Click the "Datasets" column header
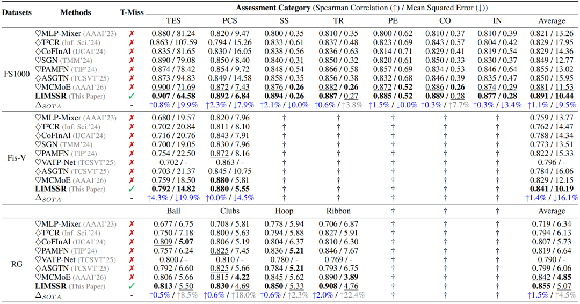This screenshot has width=580, height=304. (17, 12)
